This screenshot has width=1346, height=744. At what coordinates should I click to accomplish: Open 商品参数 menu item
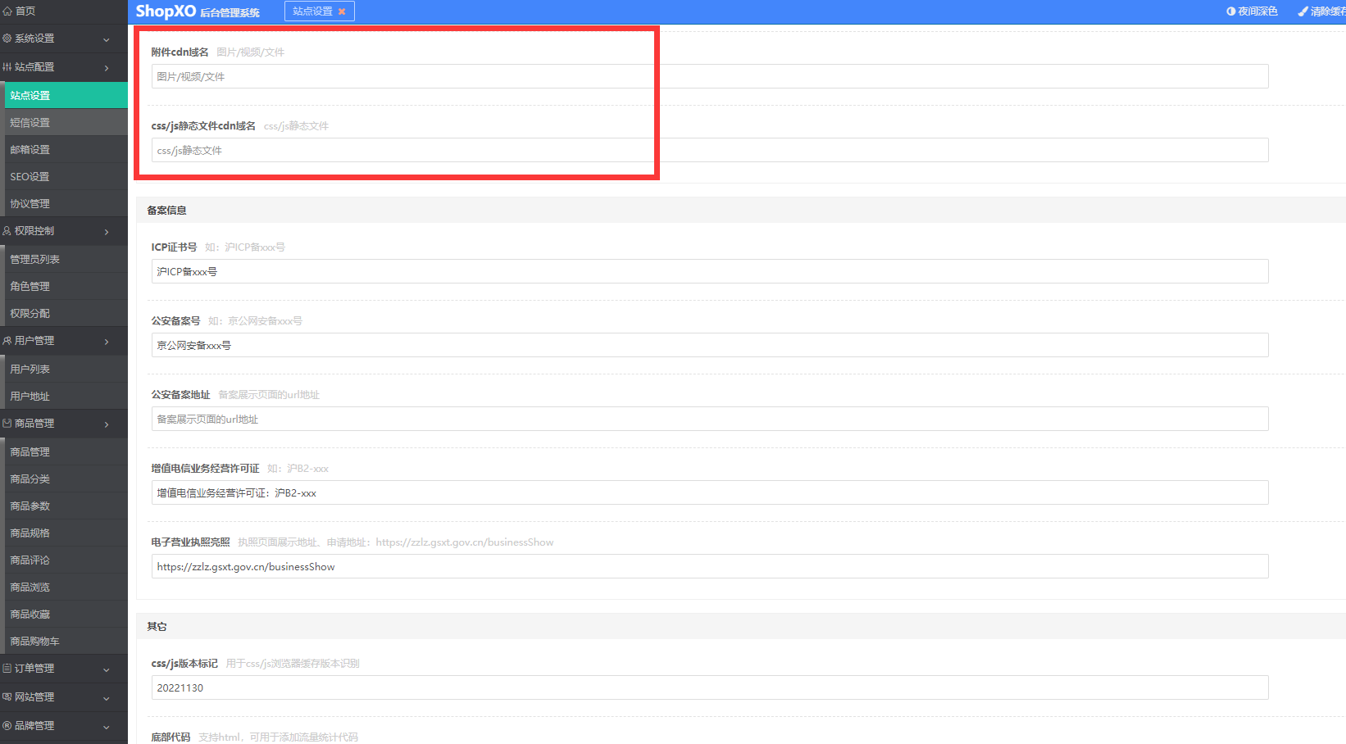point(66,506)
